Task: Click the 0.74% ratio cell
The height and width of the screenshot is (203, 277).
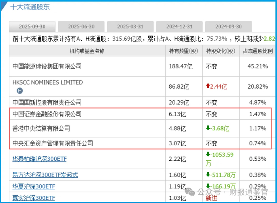Action: [x=258, y=143]
